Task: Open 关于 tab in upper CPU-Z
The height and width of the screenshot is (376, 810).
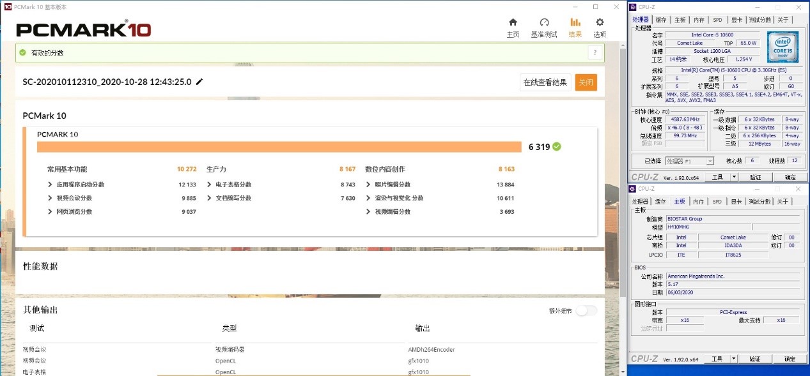Action: pyautogui.click(x=783, y=20)
